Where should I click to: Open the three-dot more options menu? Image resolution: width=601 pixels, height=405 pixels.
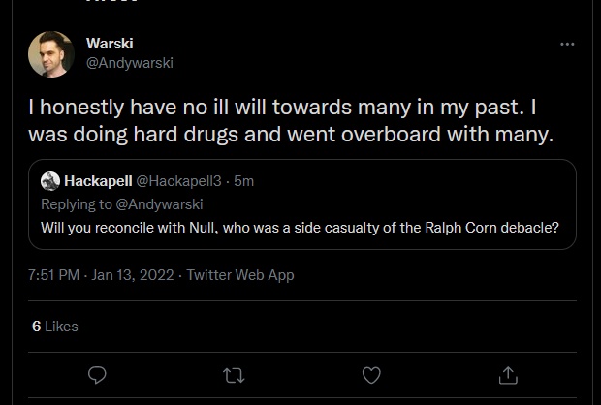coord(567,44)
